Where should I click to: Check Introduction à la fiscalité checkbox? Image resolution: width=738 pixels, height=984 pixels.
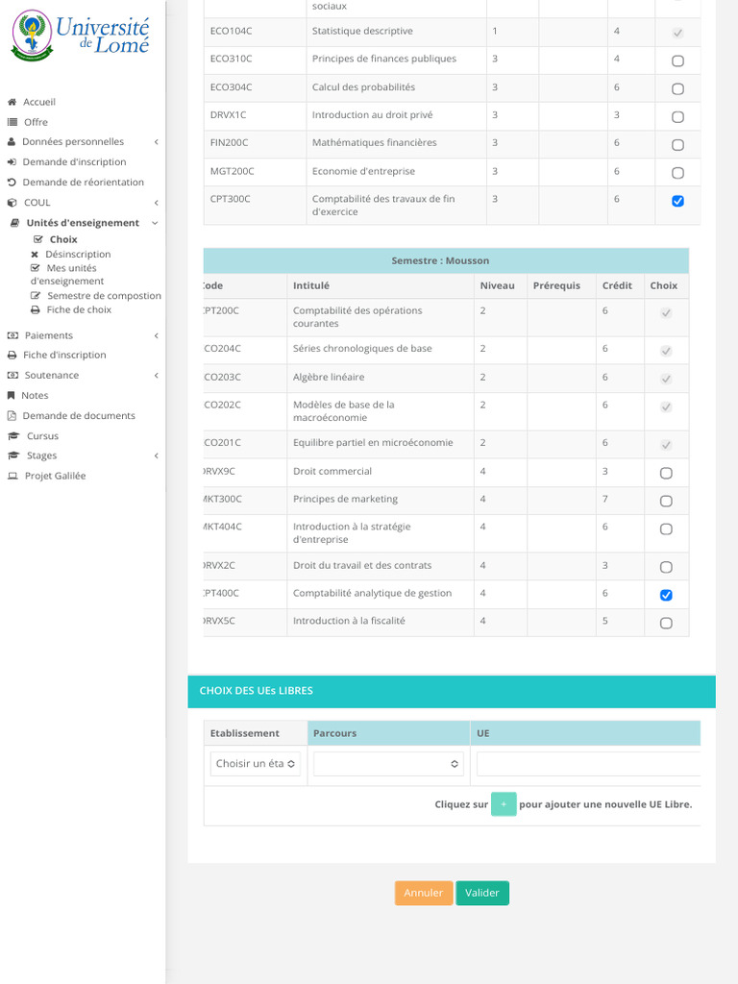tap(667, 623)
